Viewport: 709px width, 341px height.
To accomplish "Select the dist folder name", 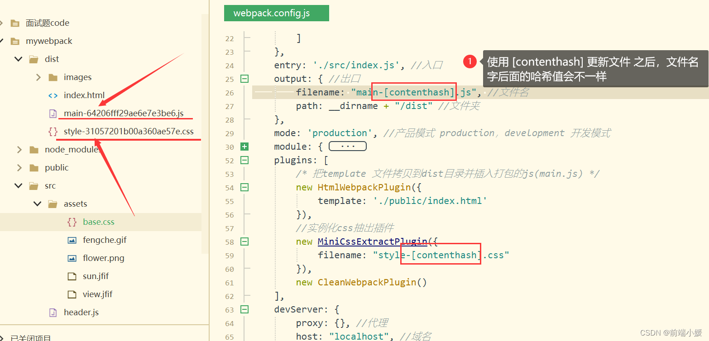I will click(x=52, y=59).
